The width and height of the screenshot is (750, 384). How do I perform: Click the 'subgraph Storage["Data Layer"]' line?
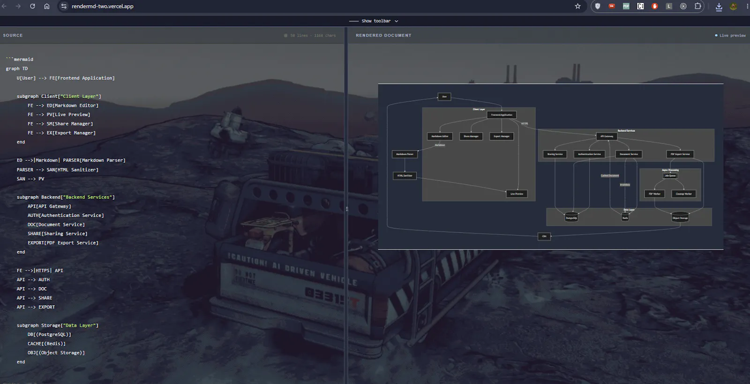[x=58, y=325]
